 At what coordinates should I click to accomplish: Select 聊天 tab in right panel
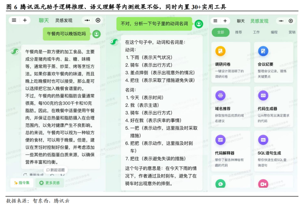pos(241,21)
